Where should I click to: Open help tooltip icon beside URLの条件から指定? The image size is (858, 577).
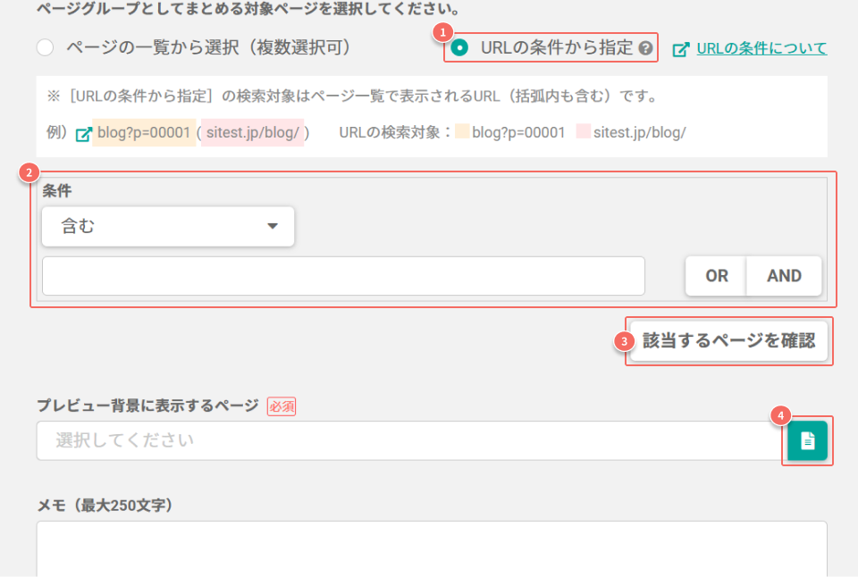[x=645, y=48]
